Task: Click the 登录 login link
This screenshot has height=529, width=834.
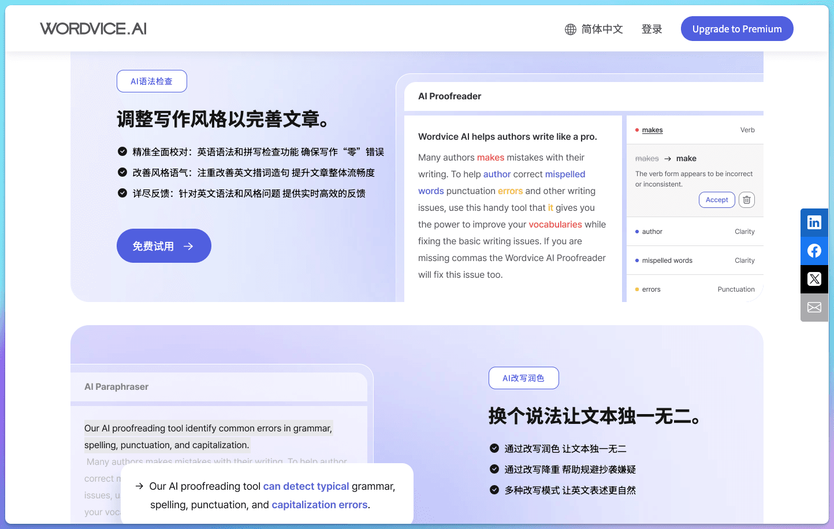Action: click(651, 29)
